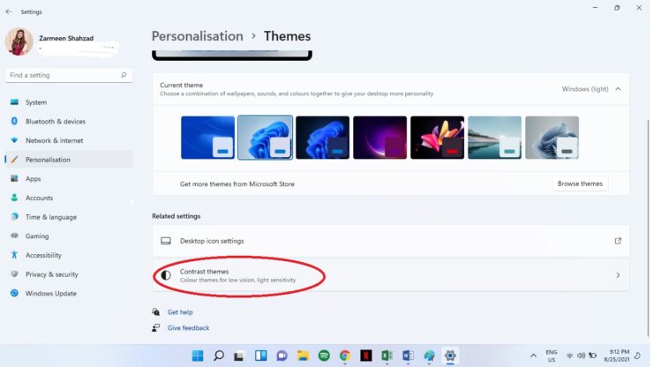Image resolution: width=653 pixels, height=367 pixels.
Task: Click the back arrow in Settings
Action: click(x=9, y=11)
